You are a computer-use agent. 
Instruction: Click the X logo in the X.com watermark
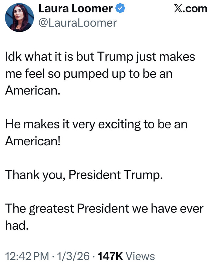[x=179, y=8]
